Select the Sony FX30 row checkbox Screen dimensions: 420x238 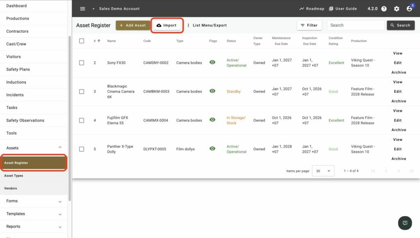pyautogui.click(x=82, y=63)
